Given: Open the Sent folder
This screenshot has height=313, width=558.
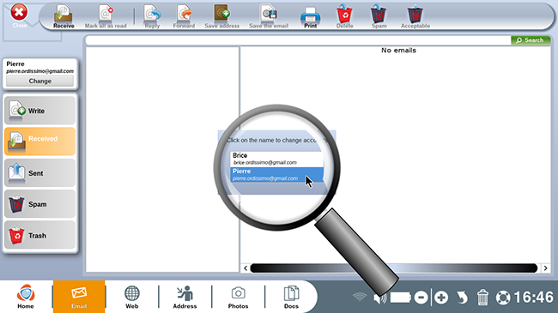Looking at the screenshot, I should (x=39, y=173).
